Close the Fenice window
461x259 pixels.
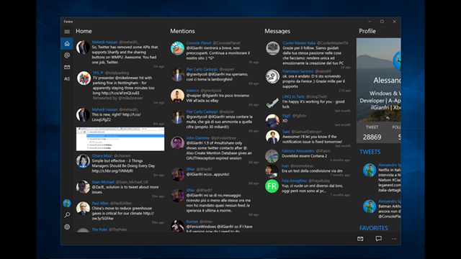coord(394,22)
